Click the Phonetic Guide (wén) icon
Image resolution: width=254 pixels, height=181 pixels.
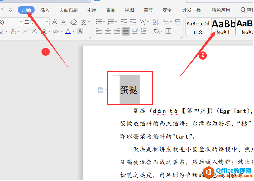[x=84, y=22]
